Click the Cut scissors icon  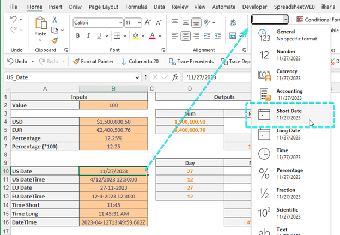[54, 20]
